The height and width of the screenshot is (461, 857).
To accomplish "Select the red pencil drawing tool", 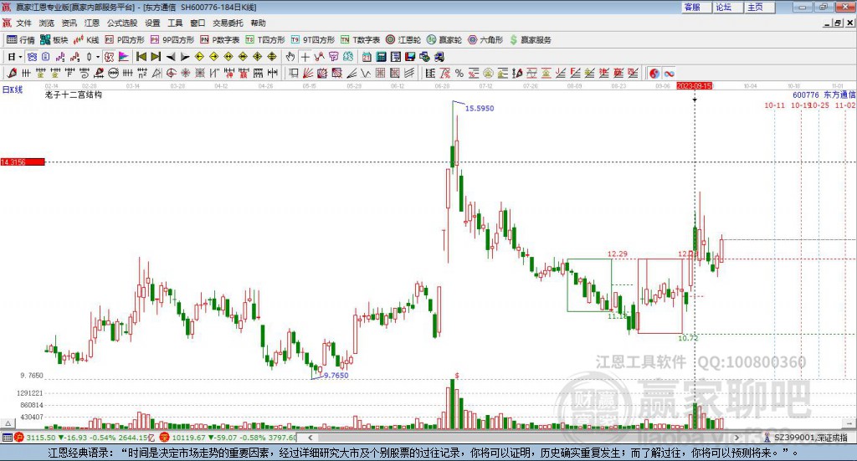I will tap(12, 73).
